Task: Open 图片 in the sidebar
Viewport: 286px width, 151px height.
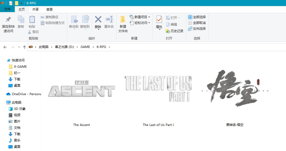Action: click(x=14, y=121)
